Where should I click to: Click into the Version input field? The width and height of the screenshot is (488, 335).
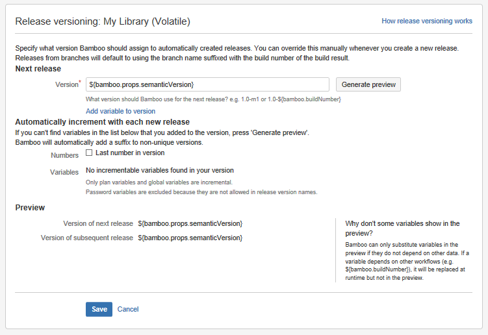tap(207, 84)
